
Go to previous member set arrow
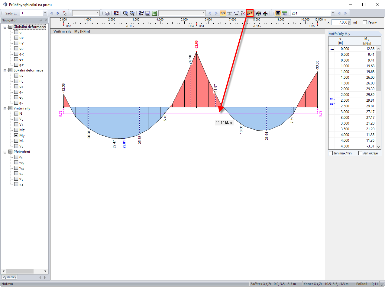51,13
